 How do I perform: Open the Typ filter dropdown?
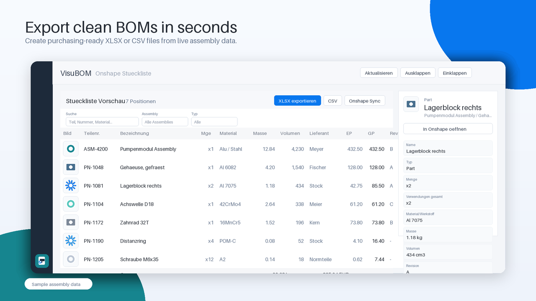click(214, 122)
